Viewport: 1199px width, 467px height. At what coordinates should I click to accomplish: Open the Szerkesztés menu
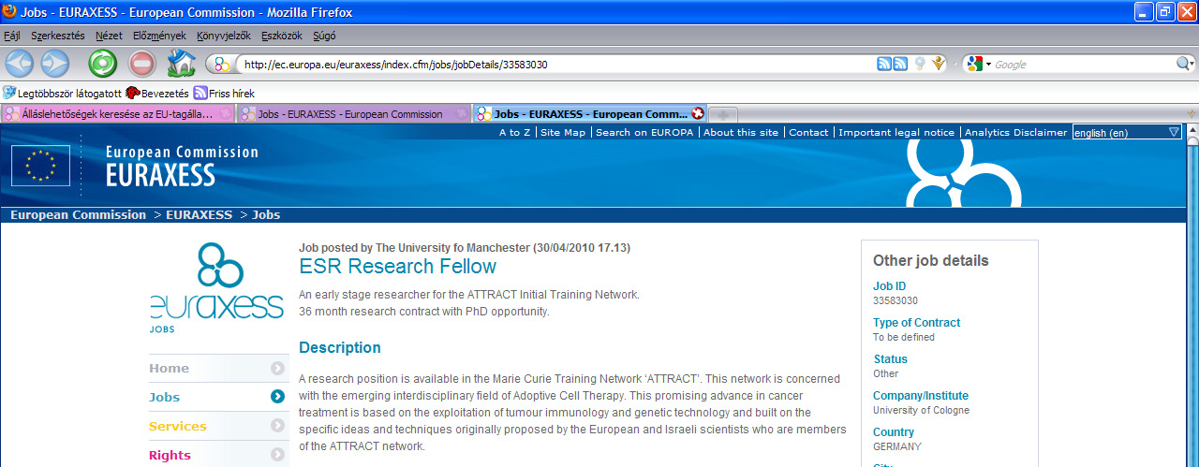coord(58,36)
